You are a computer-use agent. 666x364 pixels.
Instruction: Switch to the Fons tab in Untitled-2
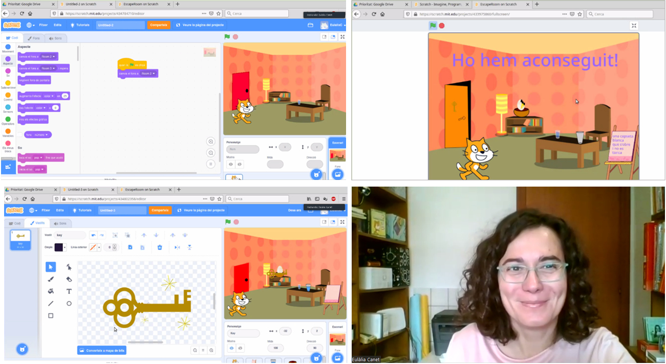click(34, 38)
